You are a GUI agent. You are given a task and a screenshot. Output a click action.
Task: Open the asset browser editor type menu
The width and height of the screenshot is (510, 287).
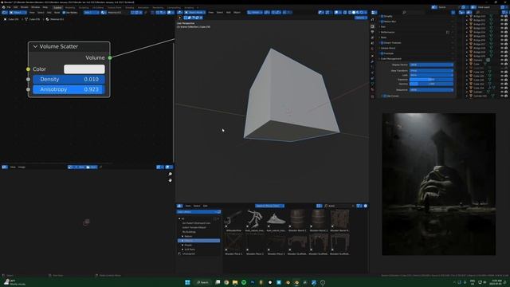[x=179, y=206]
